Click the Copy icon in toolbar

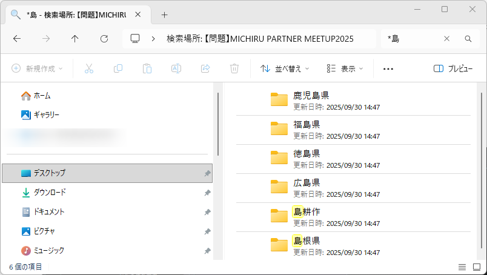pyautogui.click(x=118, y=68)
